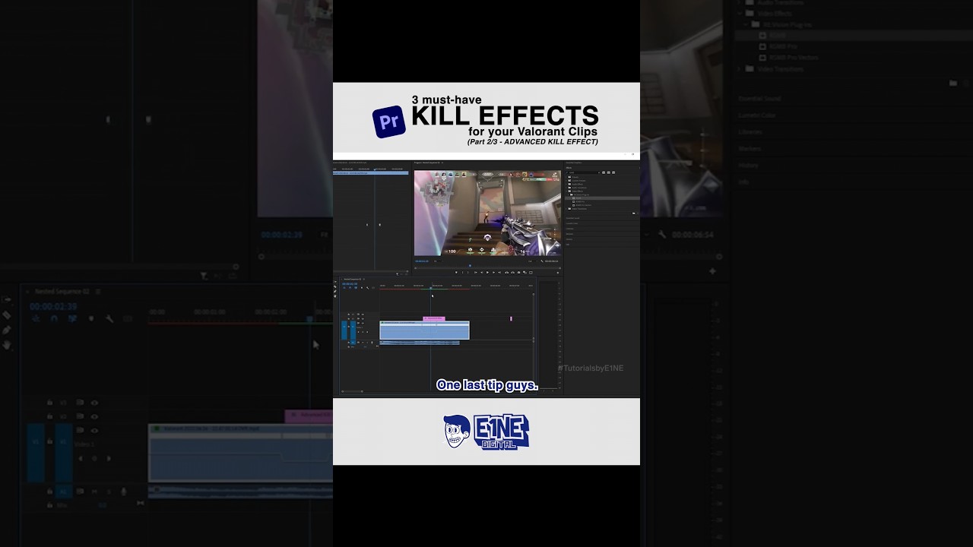Select the blue Valorant video clip on V1
Viewport: 973px width, 547px height.
[x=424, y=330]
